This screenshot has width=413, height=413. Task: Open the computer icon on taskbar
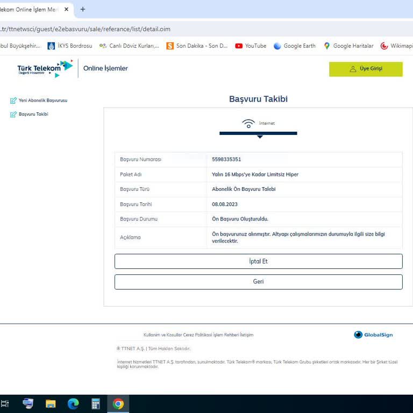[x=27, y=403]
